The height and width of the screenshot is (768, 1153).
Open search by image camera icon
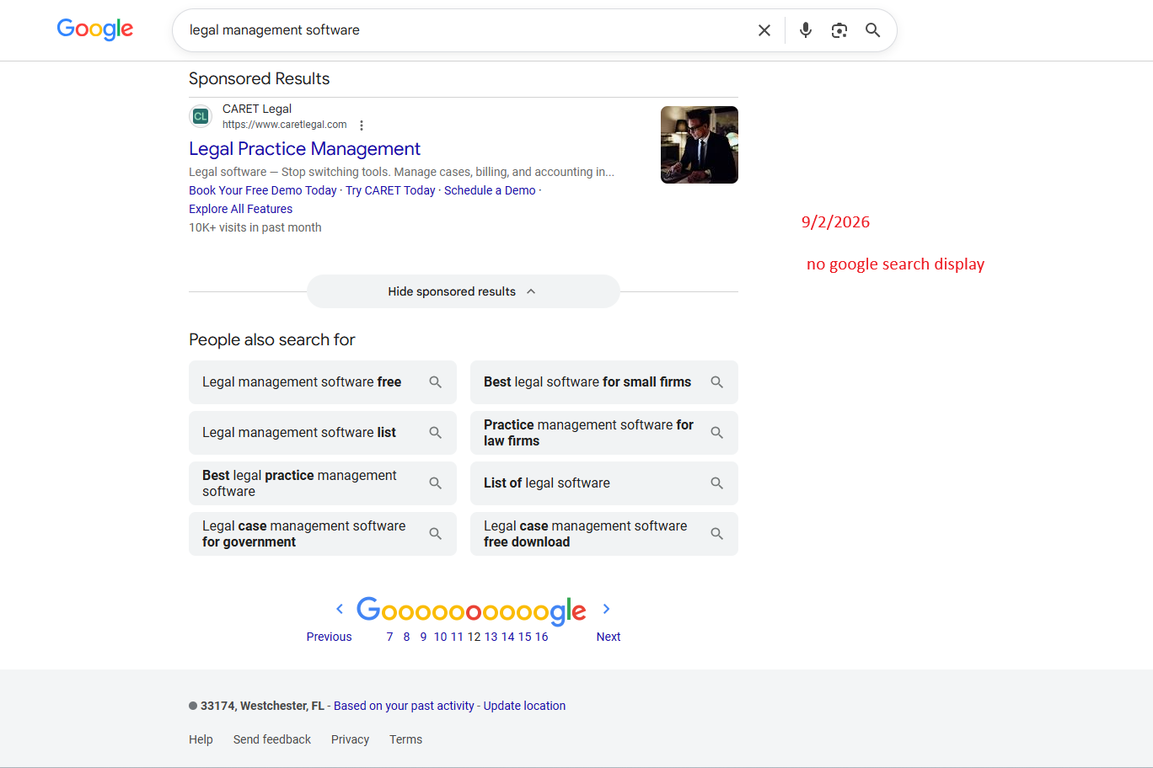pyautogui.click(x=839, y=30)
